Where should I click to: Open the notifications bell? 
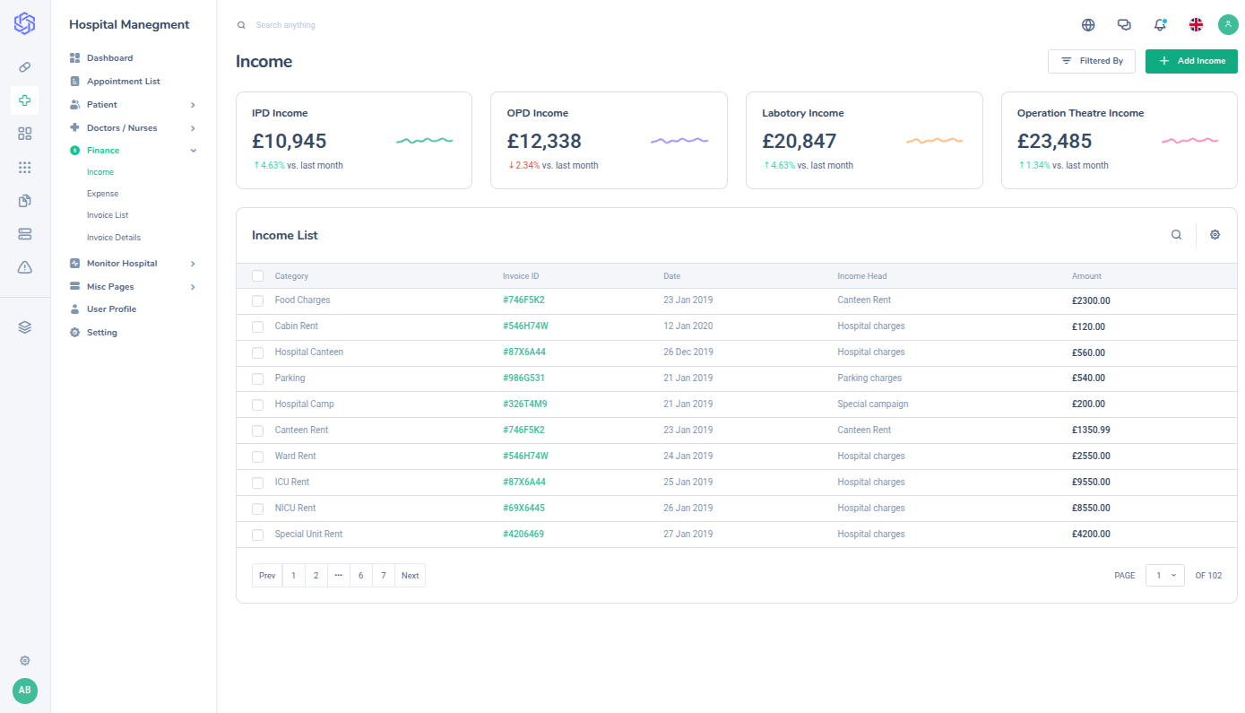[1160, 25]
